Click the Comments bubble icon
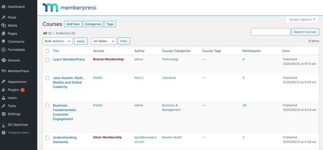 point(4,42)
